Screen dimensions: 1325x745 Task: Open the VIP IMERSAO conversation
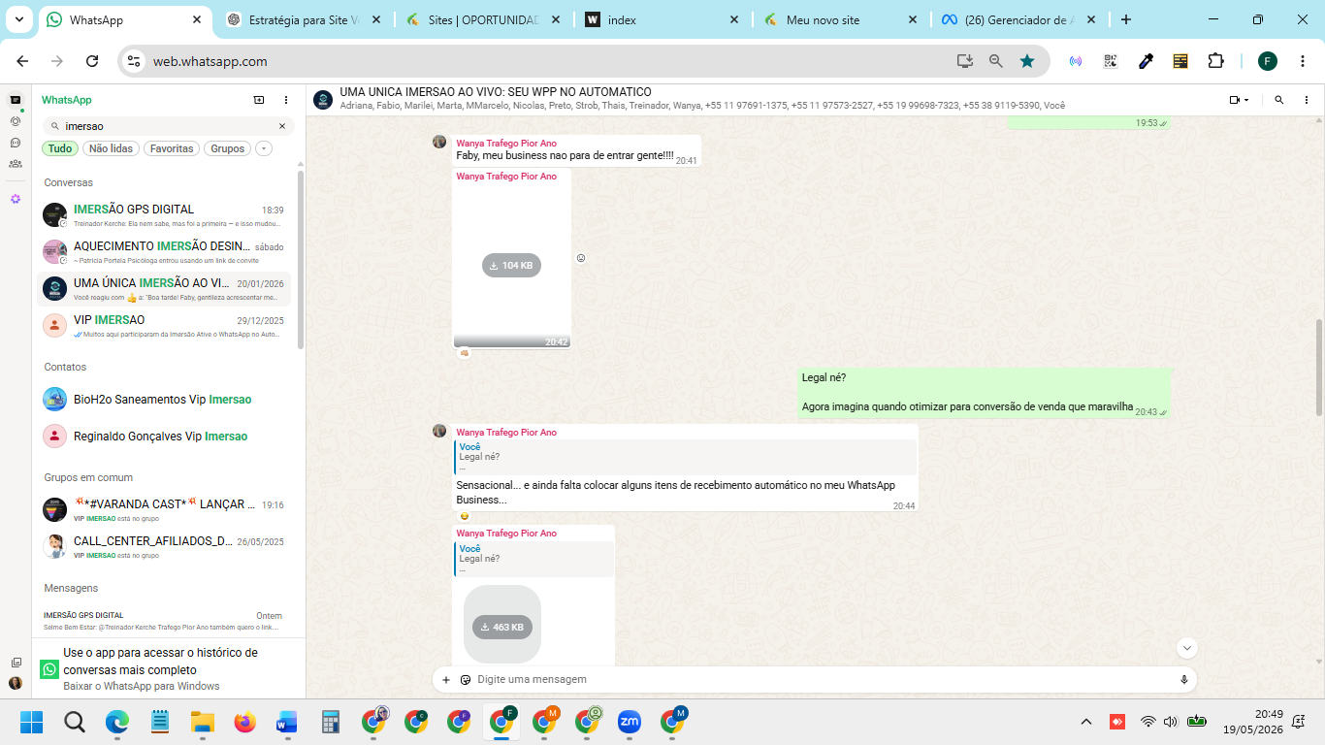pyautogui.click(x=165, y=325)
